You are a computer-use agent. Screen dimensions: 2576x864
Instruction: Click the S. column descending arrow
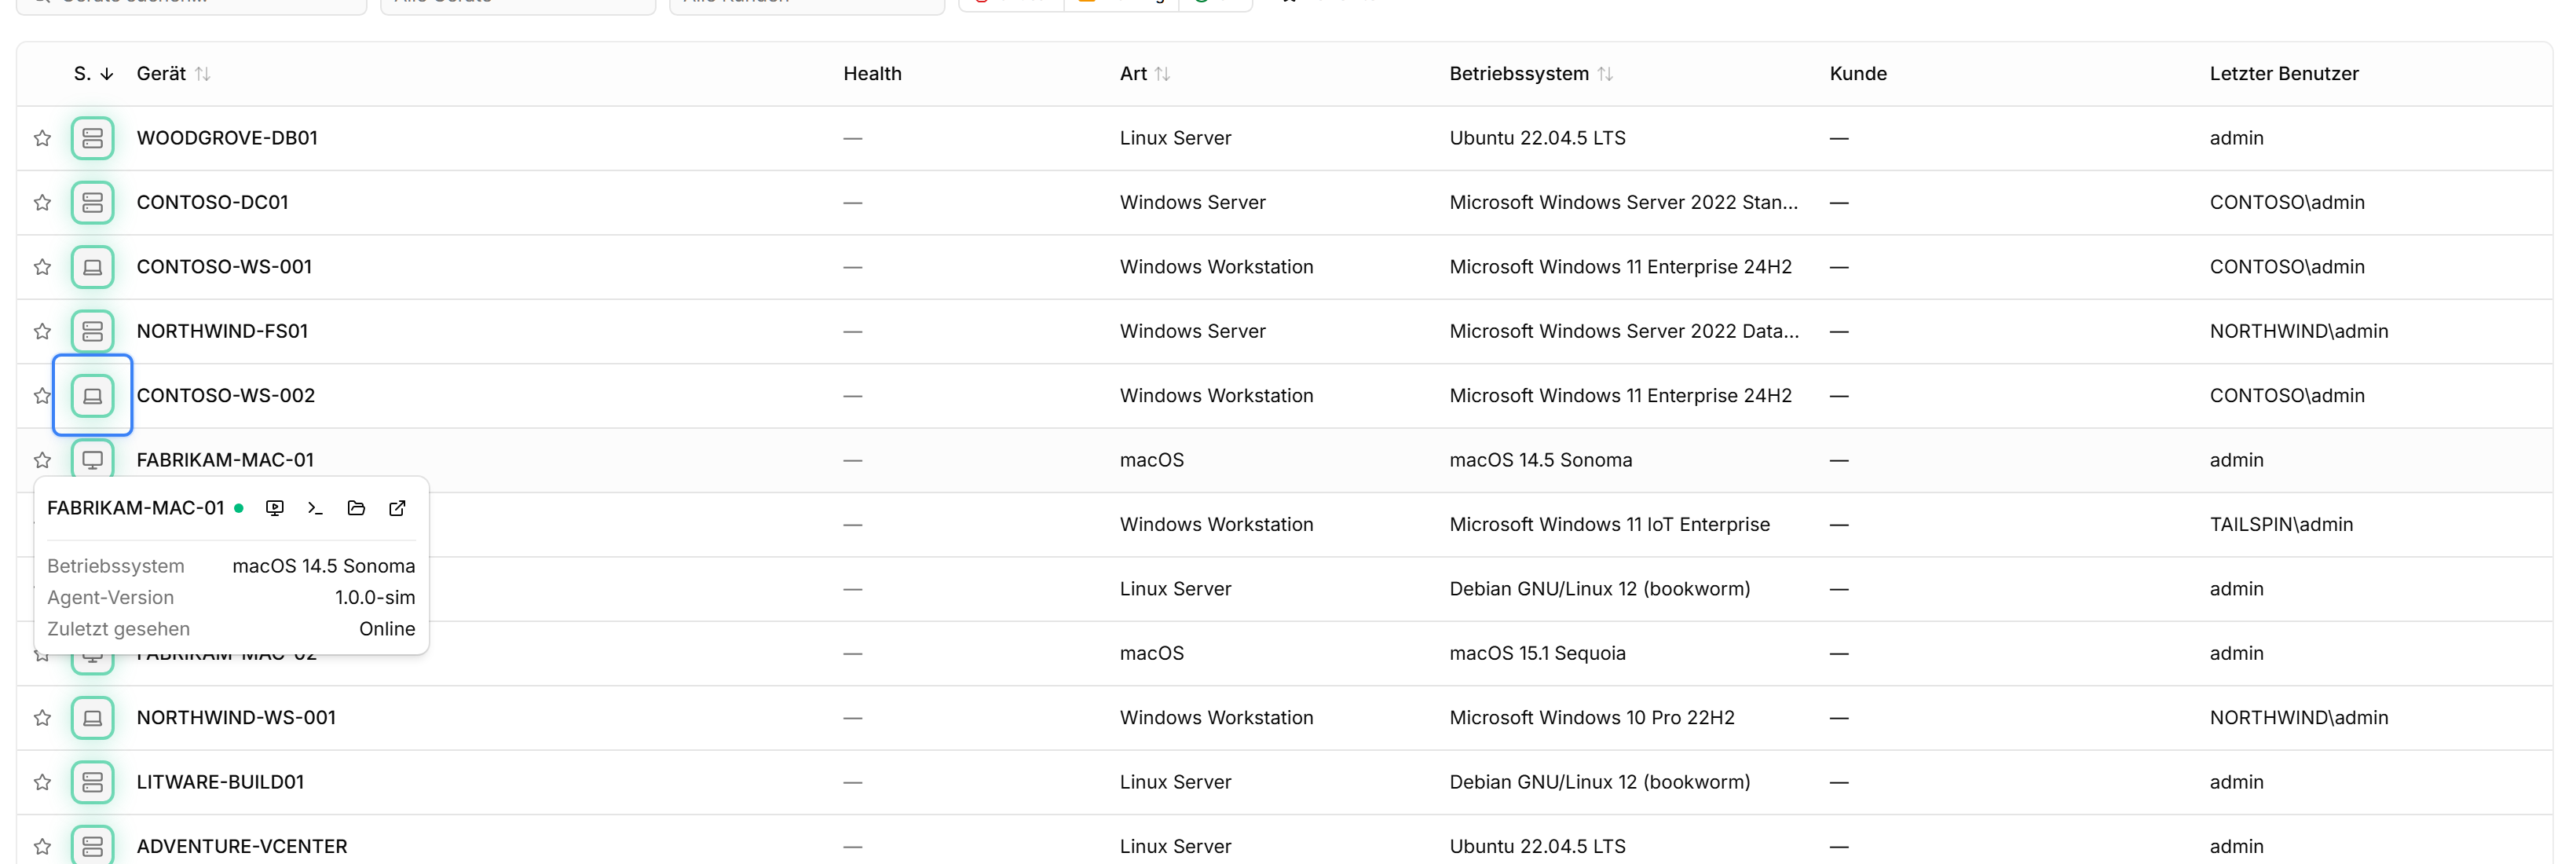[x=107, y=74]
